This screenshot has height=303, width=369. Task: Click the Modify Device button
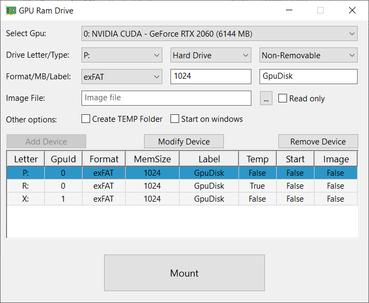183,141
